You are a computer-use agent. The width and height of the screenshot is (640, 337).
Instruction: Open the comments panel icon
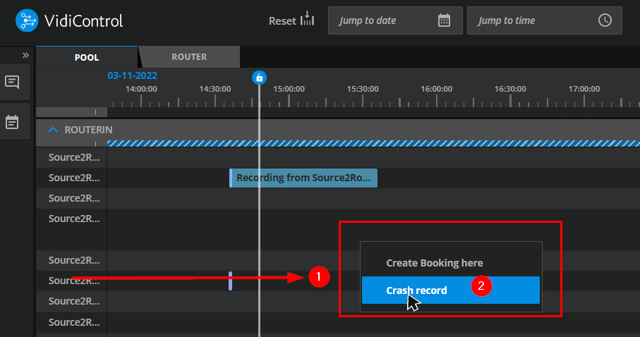click(12, 82)
